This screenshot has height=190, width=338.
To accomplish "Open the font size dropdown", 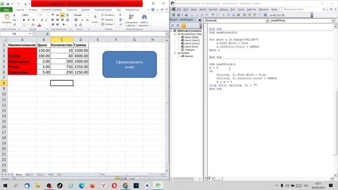I will pos(47,15).
